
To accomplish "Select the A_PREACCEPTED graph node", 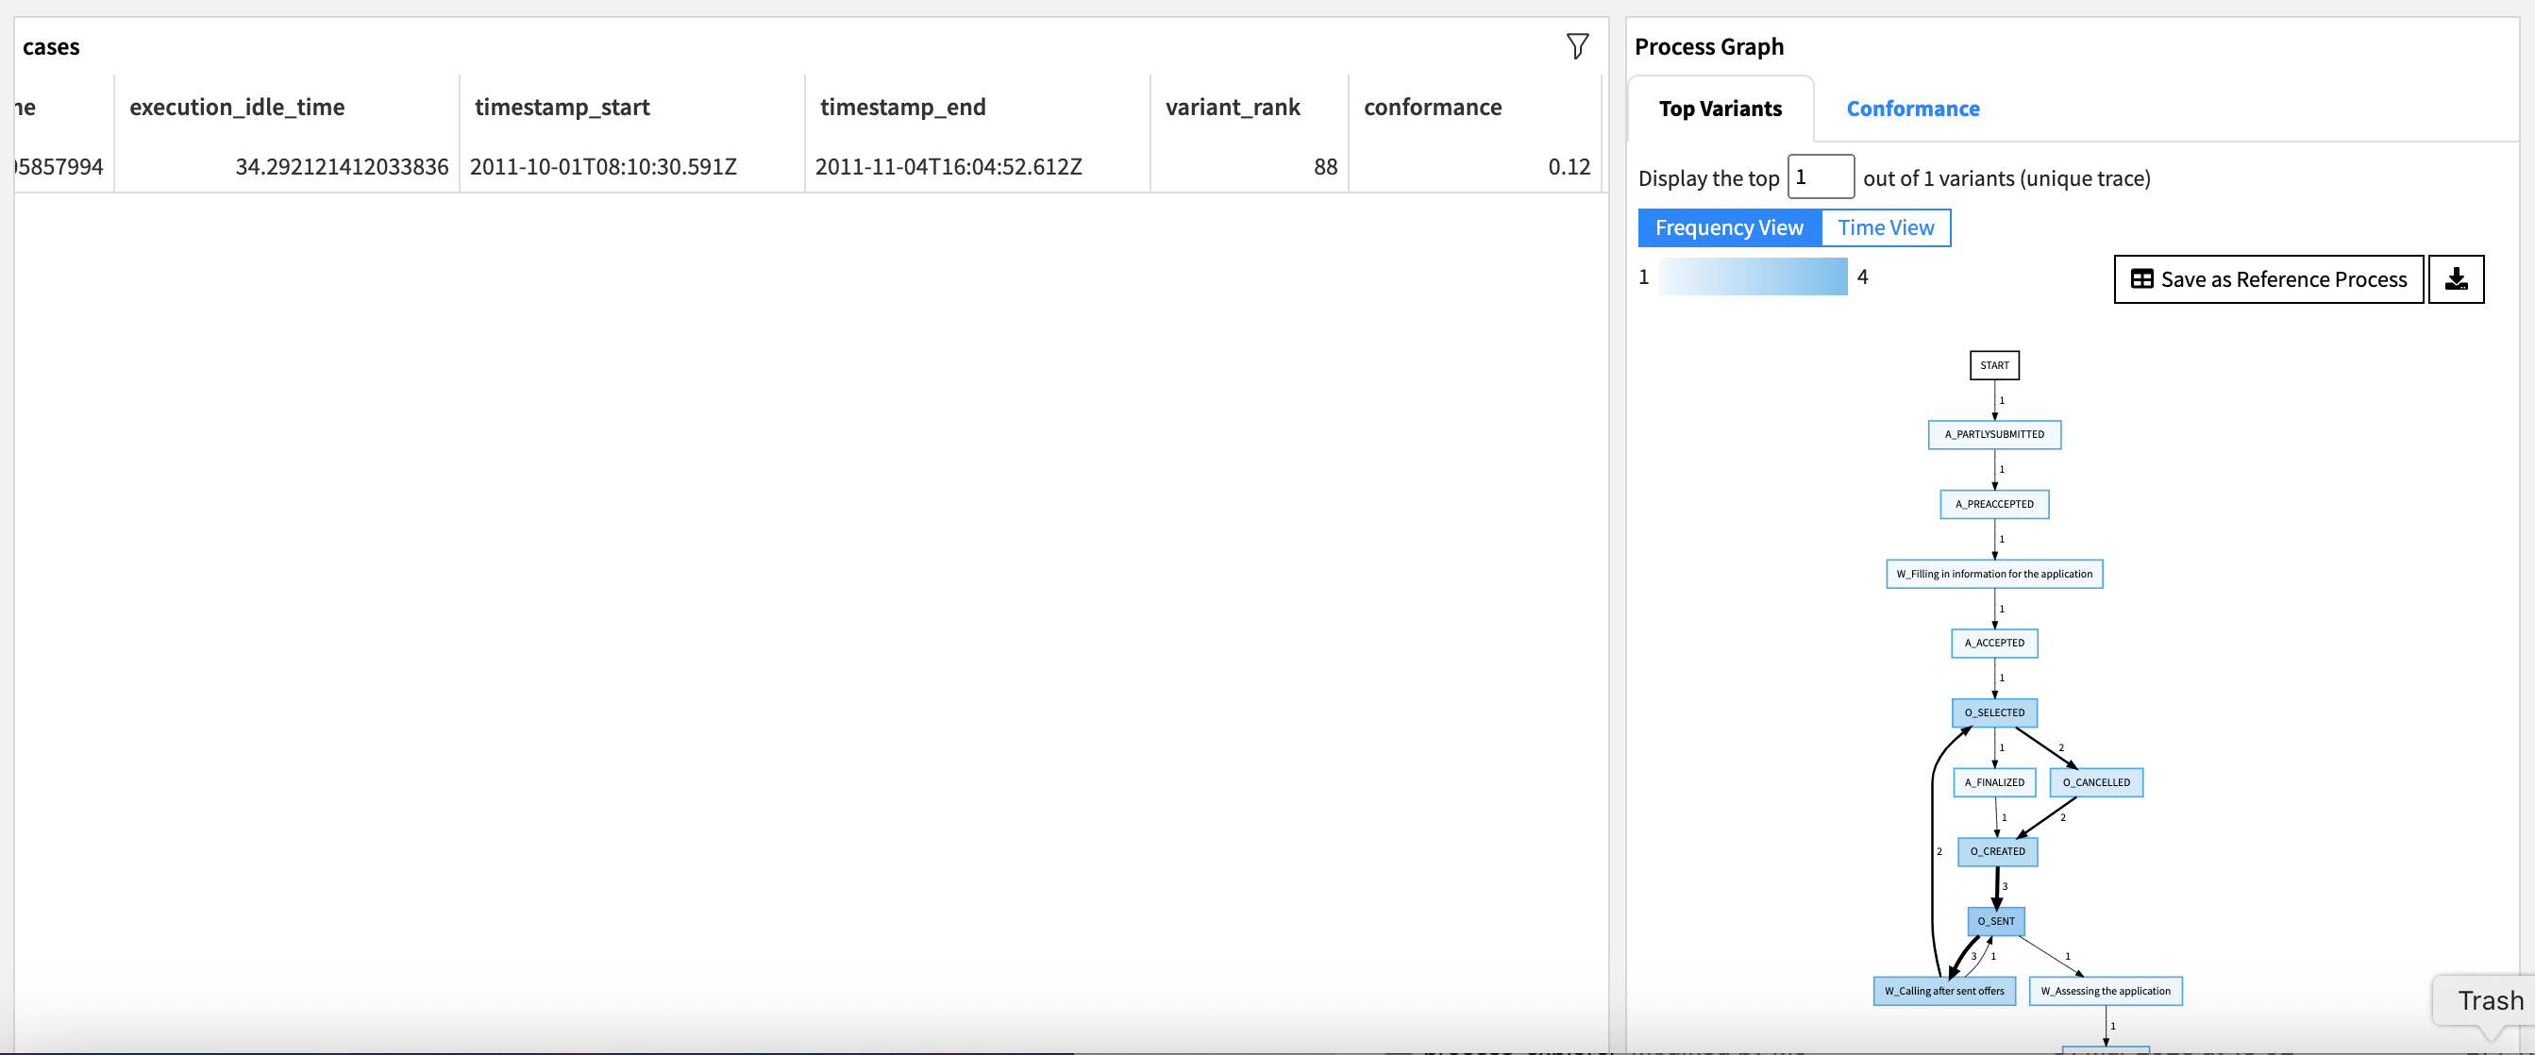I will (x=1994, y=504).
